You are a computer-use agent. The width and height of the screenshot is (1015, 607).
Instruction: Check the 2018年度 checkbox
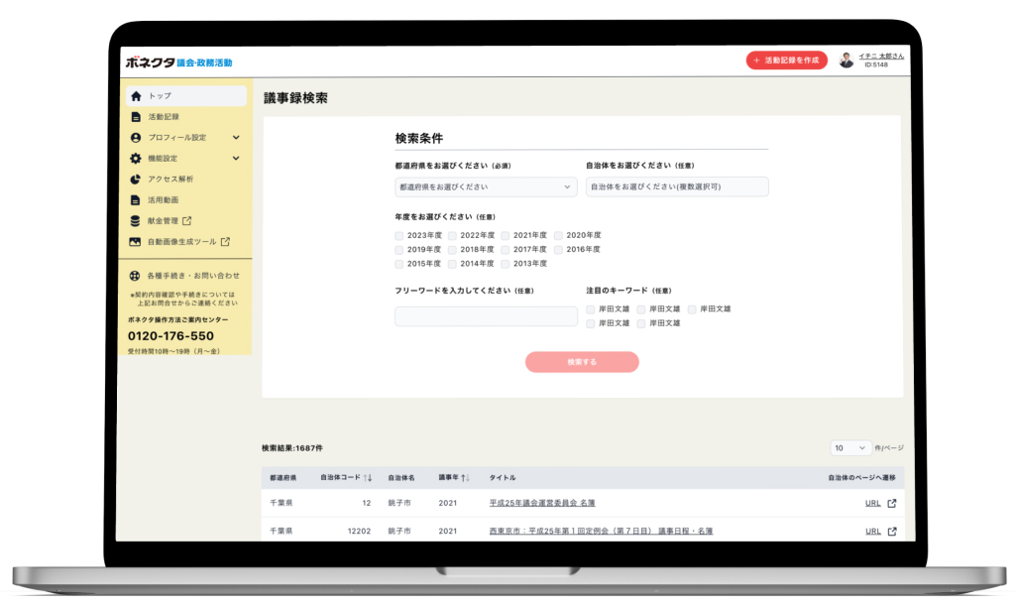(452, 250)
